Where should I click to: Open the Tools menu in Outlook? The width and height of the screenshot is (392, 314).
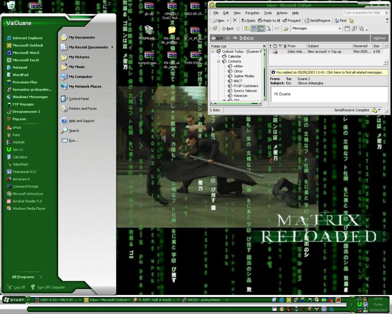268,13
